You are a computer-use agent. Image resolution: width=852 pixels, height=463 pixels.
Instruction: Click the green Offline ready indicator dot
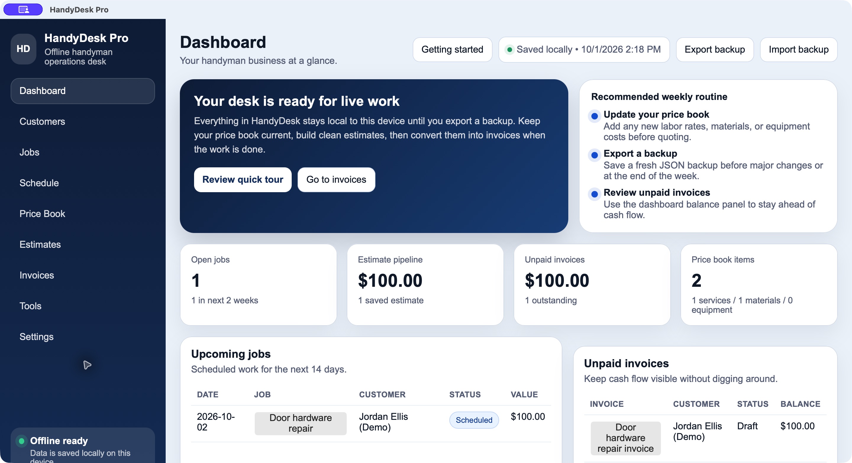click(x=22, y=441)
